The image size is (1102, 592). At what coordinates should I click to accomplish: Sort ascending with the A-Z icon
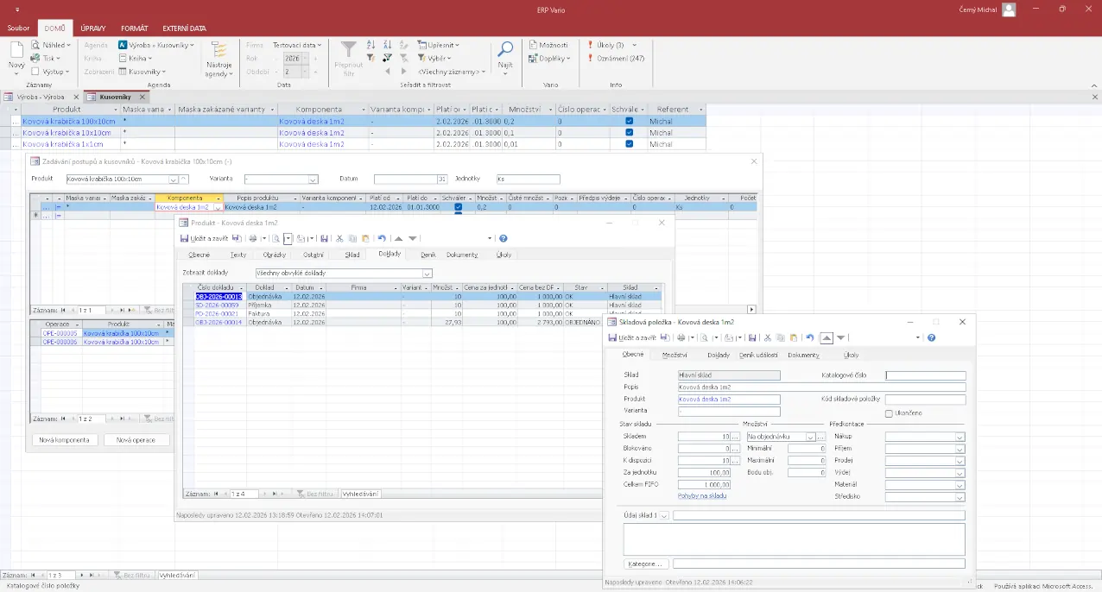(370, 45)
